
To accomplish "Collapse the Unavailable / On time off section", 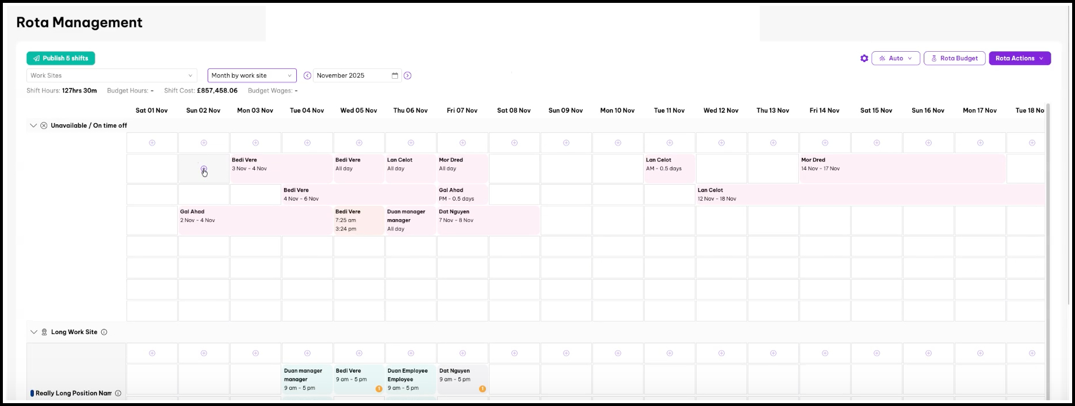I will click(x=33, y=125).
